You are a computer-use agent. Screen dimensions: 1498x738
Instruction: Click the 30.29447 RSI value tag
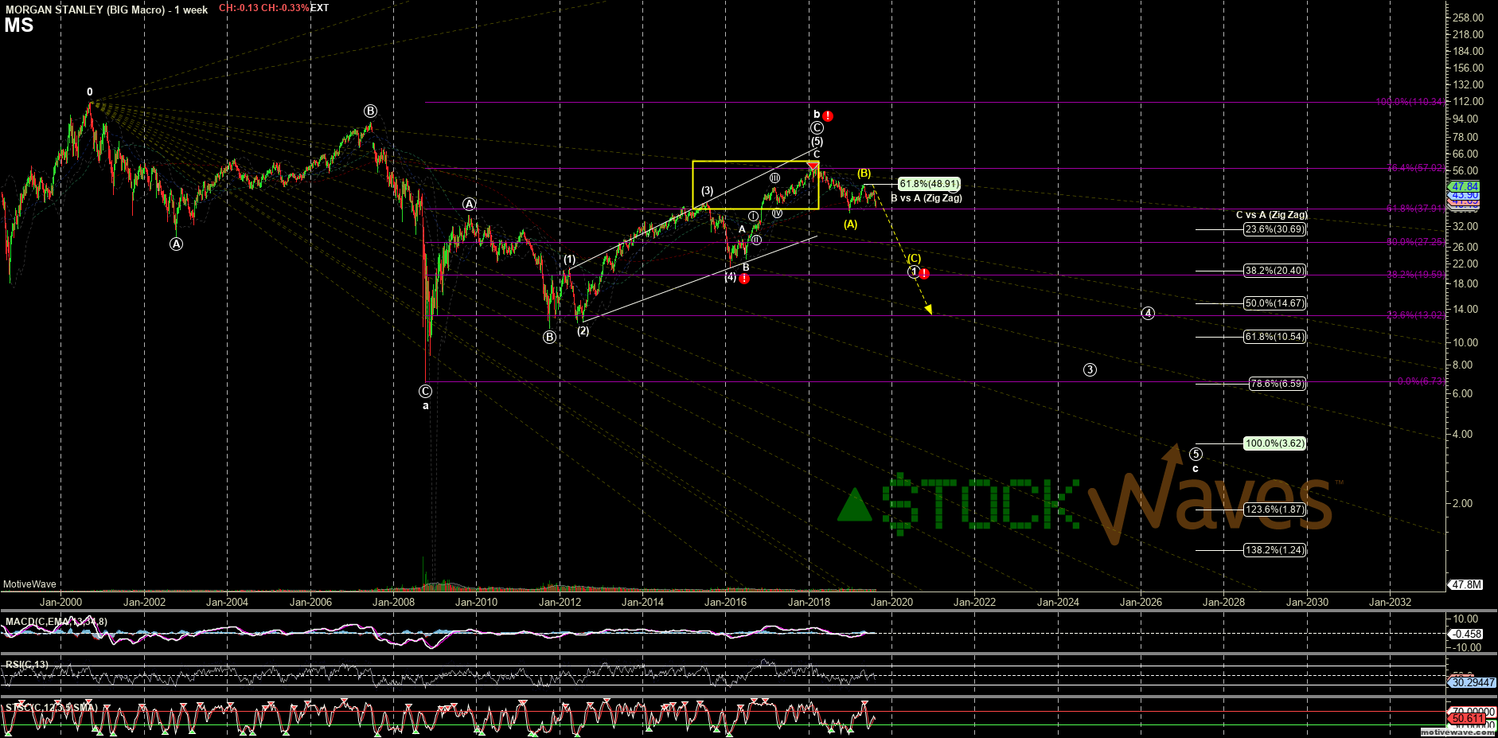point(1473,683)
